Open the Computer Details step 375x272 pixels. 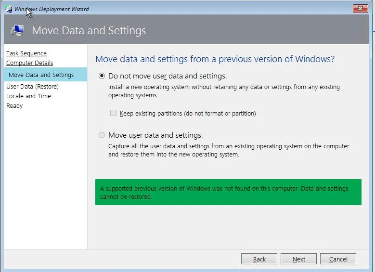click(29, 63)
